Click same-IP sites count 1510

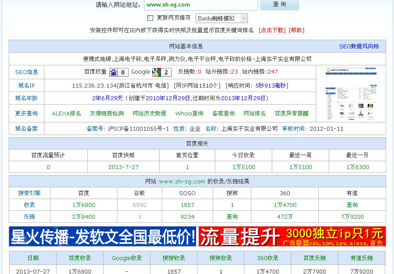click(206, 85)
